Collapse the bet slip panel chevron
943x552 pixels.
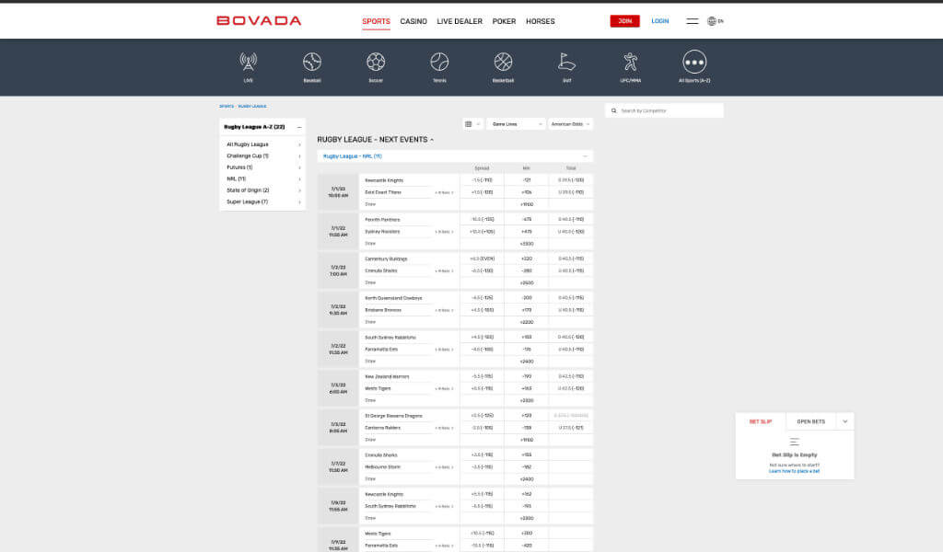point(845,421)
